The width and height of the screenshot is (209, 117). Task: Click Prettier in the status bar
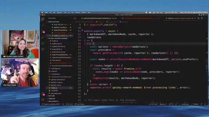(195, 104)
